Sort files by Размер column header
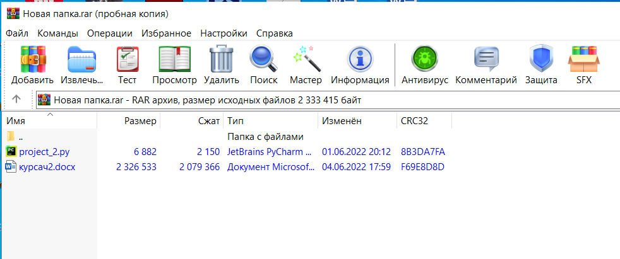620x259 pixels. [139, 120]
